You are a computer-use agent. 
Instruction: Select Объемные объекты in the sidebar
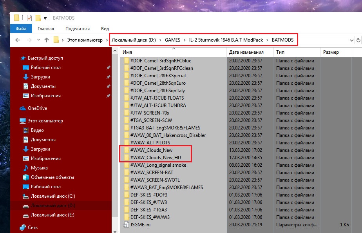coord(52,177)
